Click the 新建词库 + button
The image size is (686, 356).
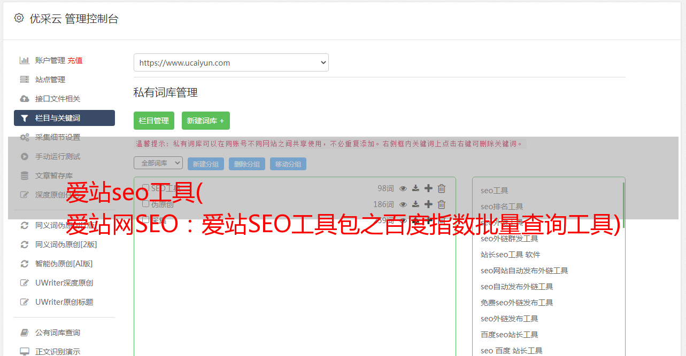point(206,121)
